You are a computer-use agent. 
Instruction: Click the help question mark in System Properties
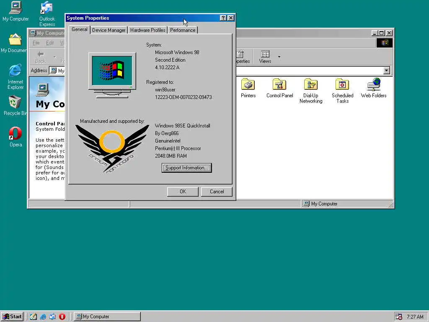(x=223, y=18)
